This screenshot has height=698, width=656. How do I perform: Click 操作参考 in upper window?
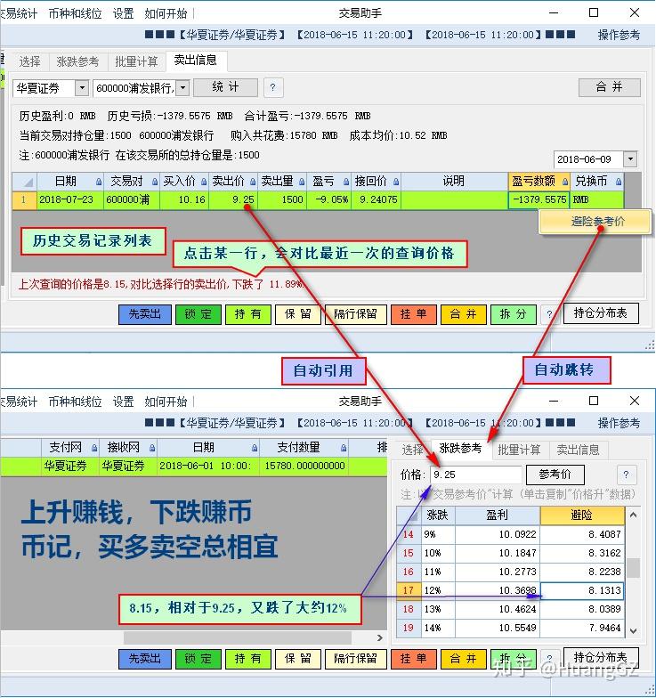pyautogui.click(x=619, y=35)
